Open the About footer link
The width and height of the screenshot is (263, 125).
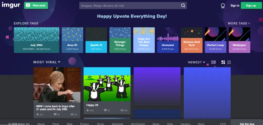tap(41, 124)
